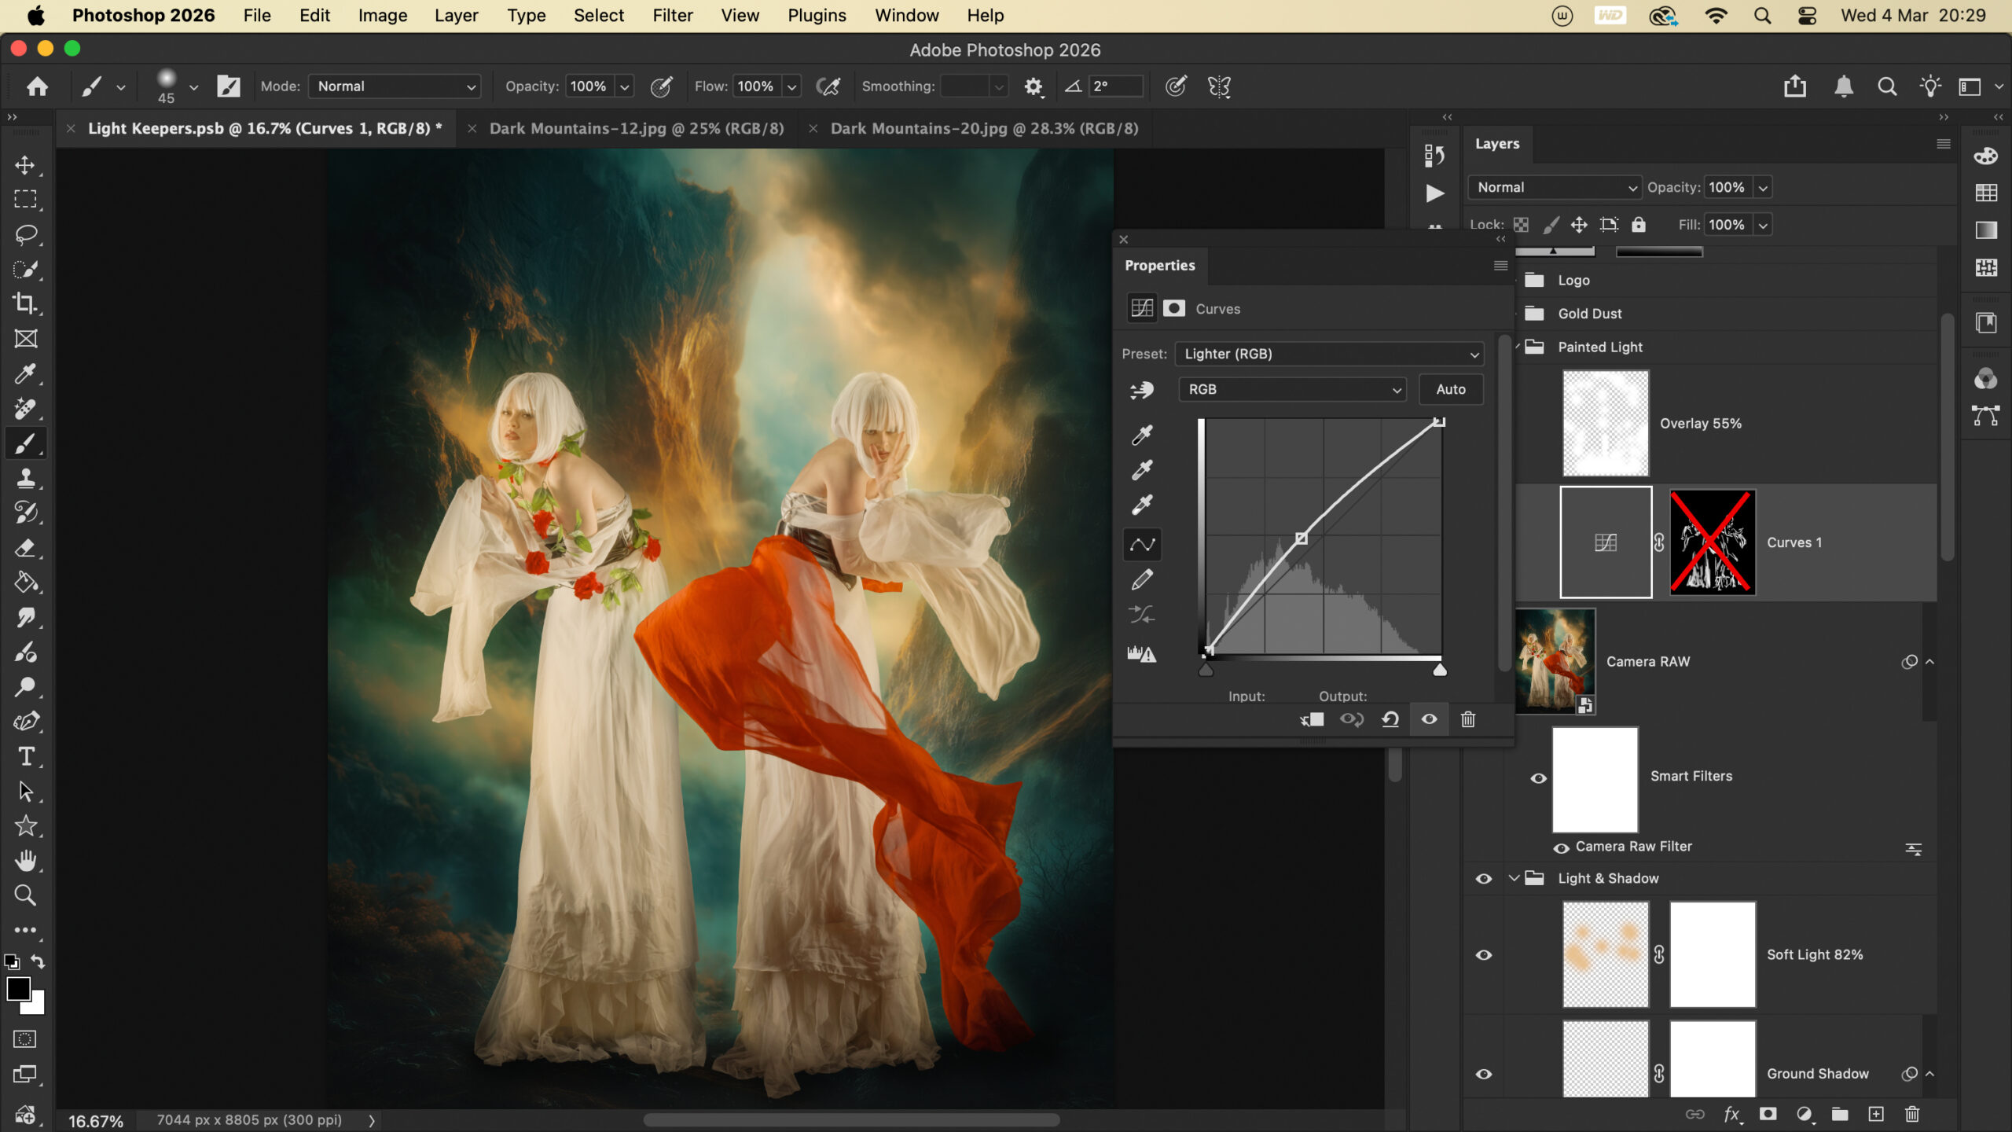Delete the curves adjustment using the Properties trash icon
This screenshot has width=2012, height=1132.
1467,719
